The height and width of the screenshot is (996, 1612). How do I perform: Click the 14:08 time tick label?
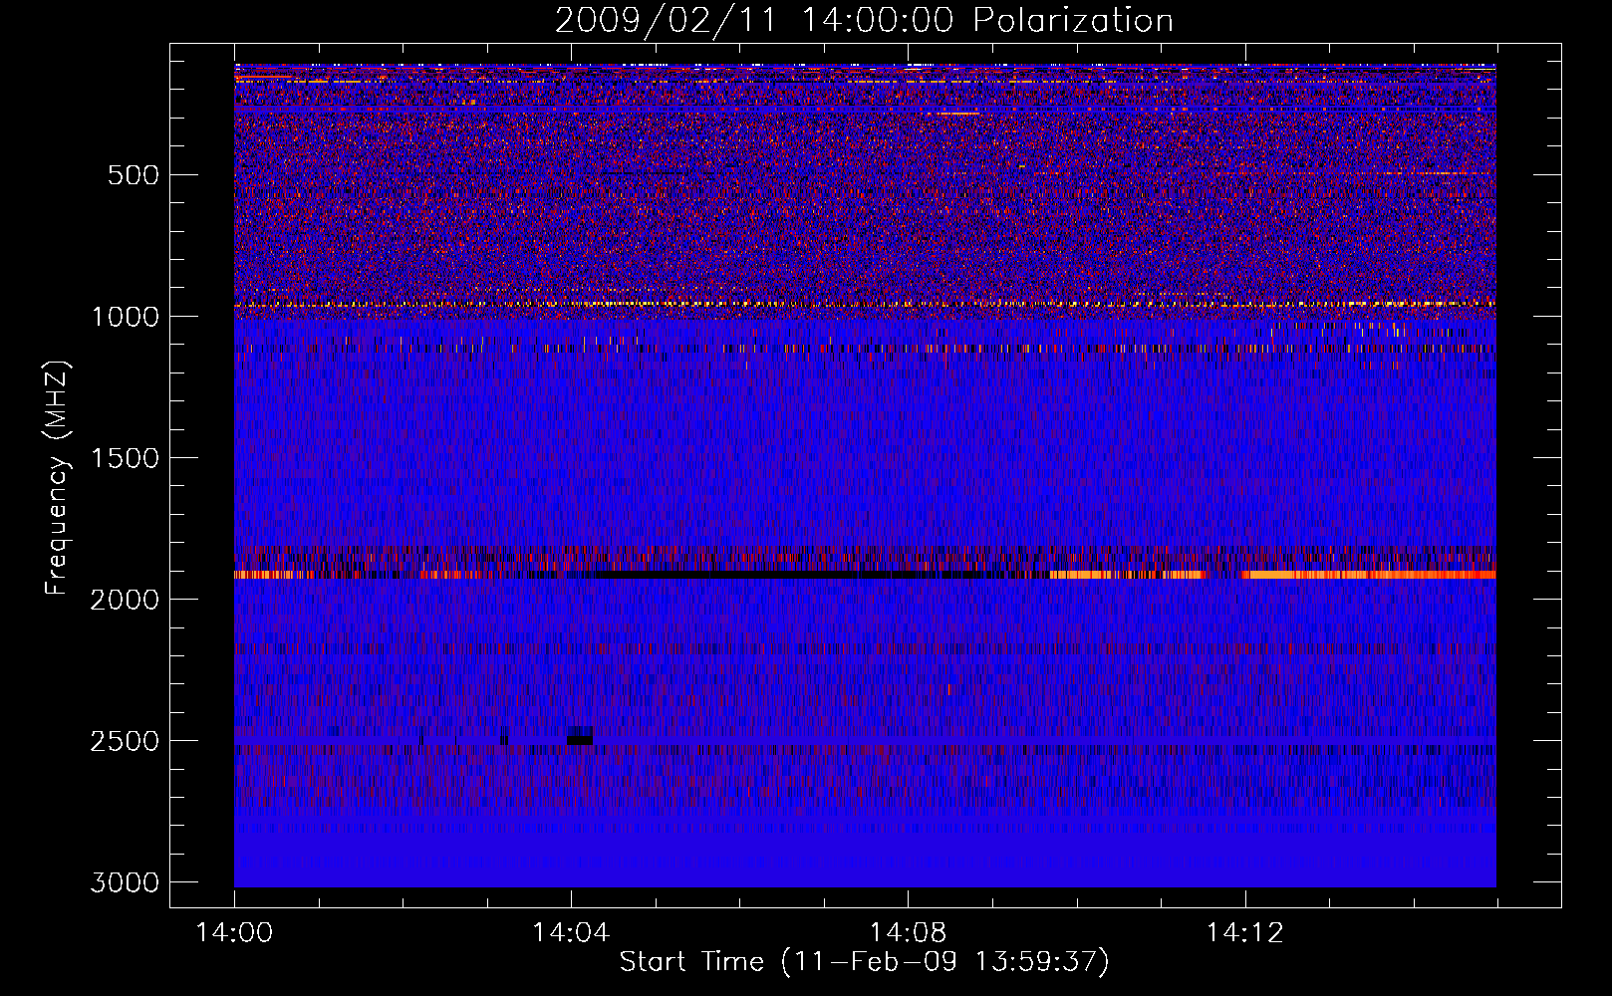908,933
